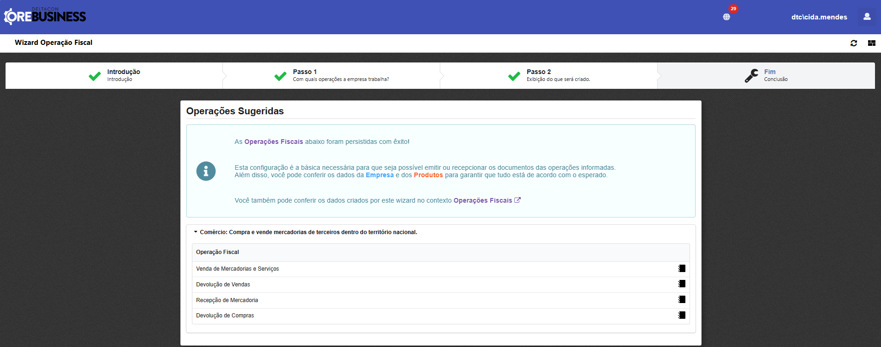The image size is (881, 347).
Task: Click the dtc\cida.mendes username
Action: point(819,17)
